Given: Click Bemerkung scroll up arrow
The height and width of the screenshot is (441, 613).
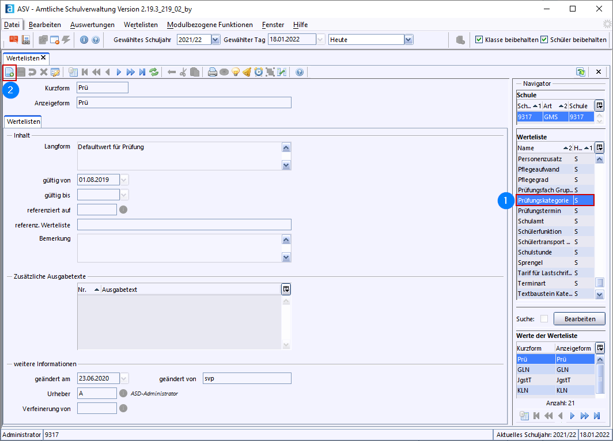Looking at the screenshot, I should [x=286, y=239].
